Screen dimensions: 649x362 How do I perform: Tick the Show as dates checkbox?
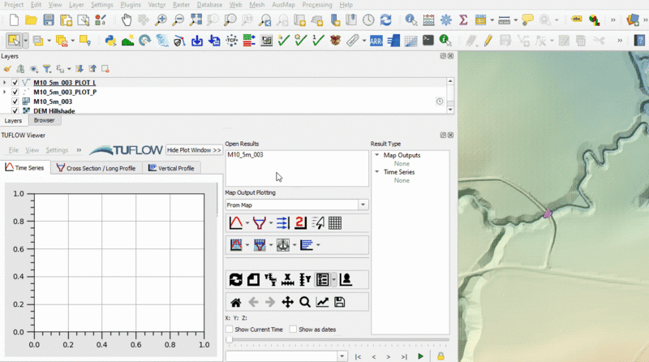point(293,330)
